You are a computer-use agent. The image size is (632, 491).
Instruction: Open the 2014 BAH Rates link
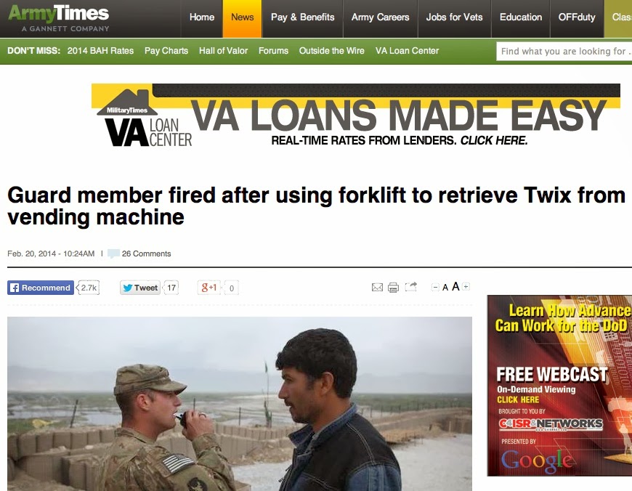pos(100,51)
